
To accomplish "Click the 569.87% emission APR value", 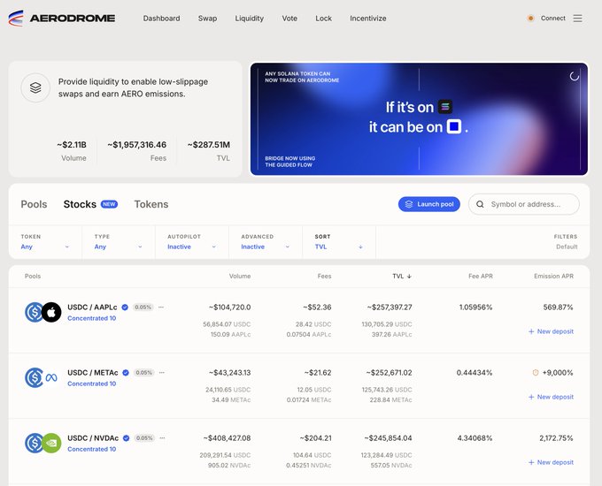I will pos(558,307).
